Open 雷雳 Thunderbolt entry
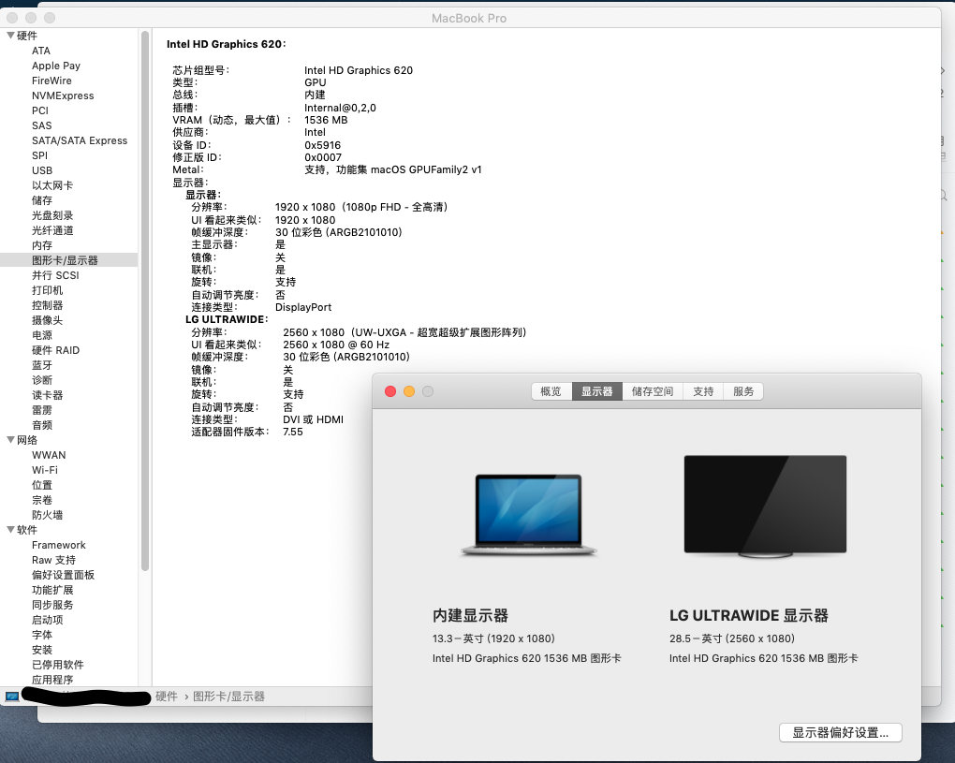The image size is (955, 763). click(42, 410)
